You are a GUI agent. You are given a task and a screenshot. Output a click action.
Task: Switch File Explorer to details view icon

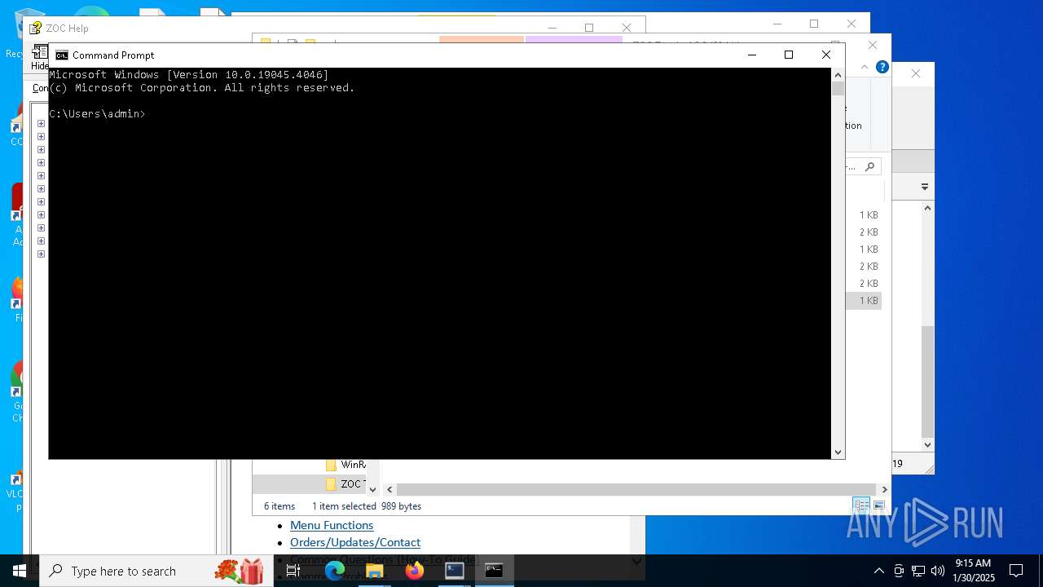pyautogui.click(x=861, y=505)
